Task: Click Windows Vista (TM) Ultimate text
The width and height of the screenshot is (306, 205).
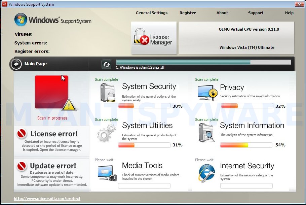Action: click(247, 47)
